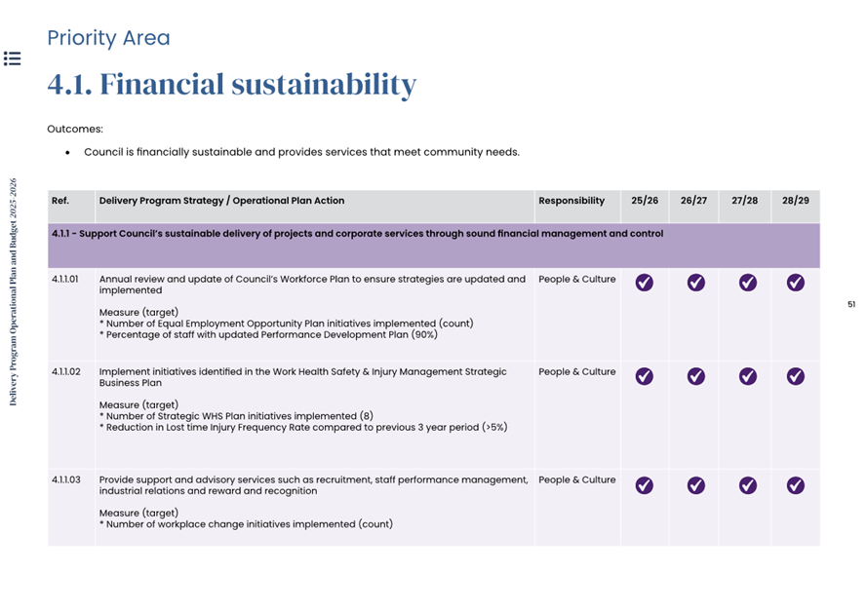Click the 25/26 checkmark for action 4.1.1.01
Image resolution: width=867 pixels, height=612 pixels.
(645, 283)
